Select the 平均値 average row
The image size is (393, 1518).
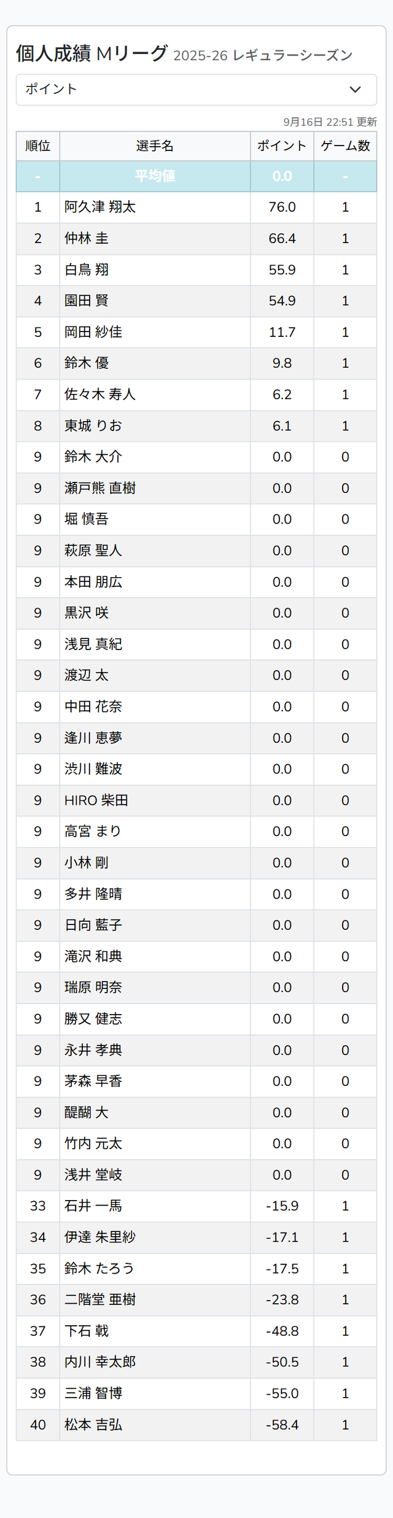196,176
